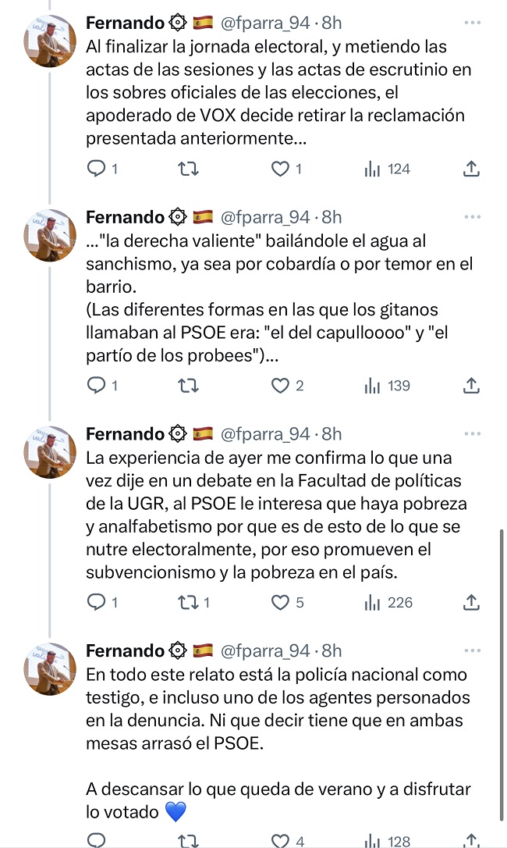Open more options on first tweet
This screenshot has height=848, width=507.
tap(472, 23)
